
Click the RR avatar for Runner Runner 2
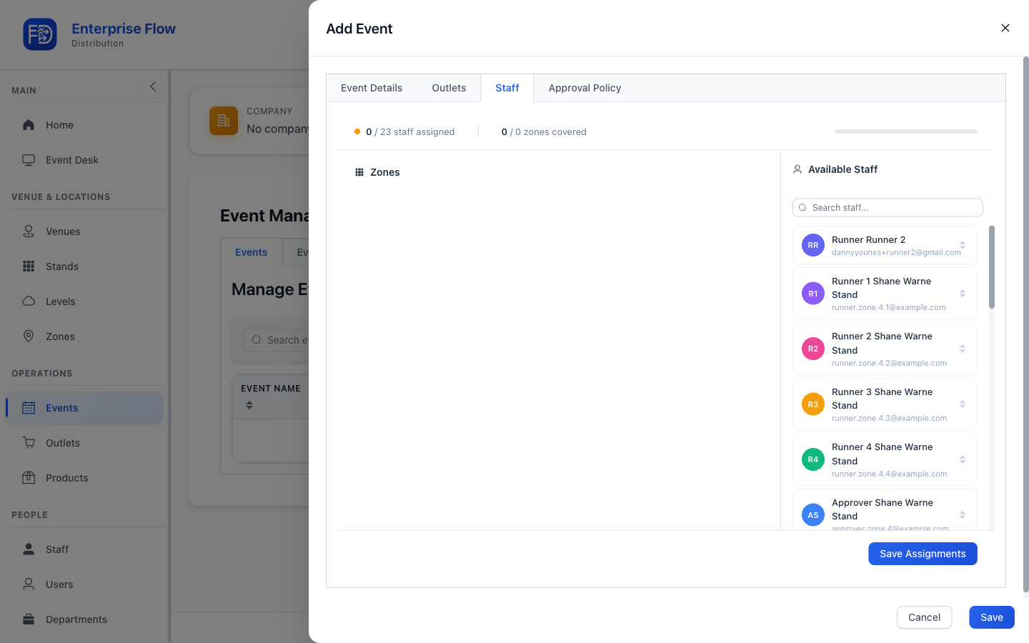coord(813,245)
